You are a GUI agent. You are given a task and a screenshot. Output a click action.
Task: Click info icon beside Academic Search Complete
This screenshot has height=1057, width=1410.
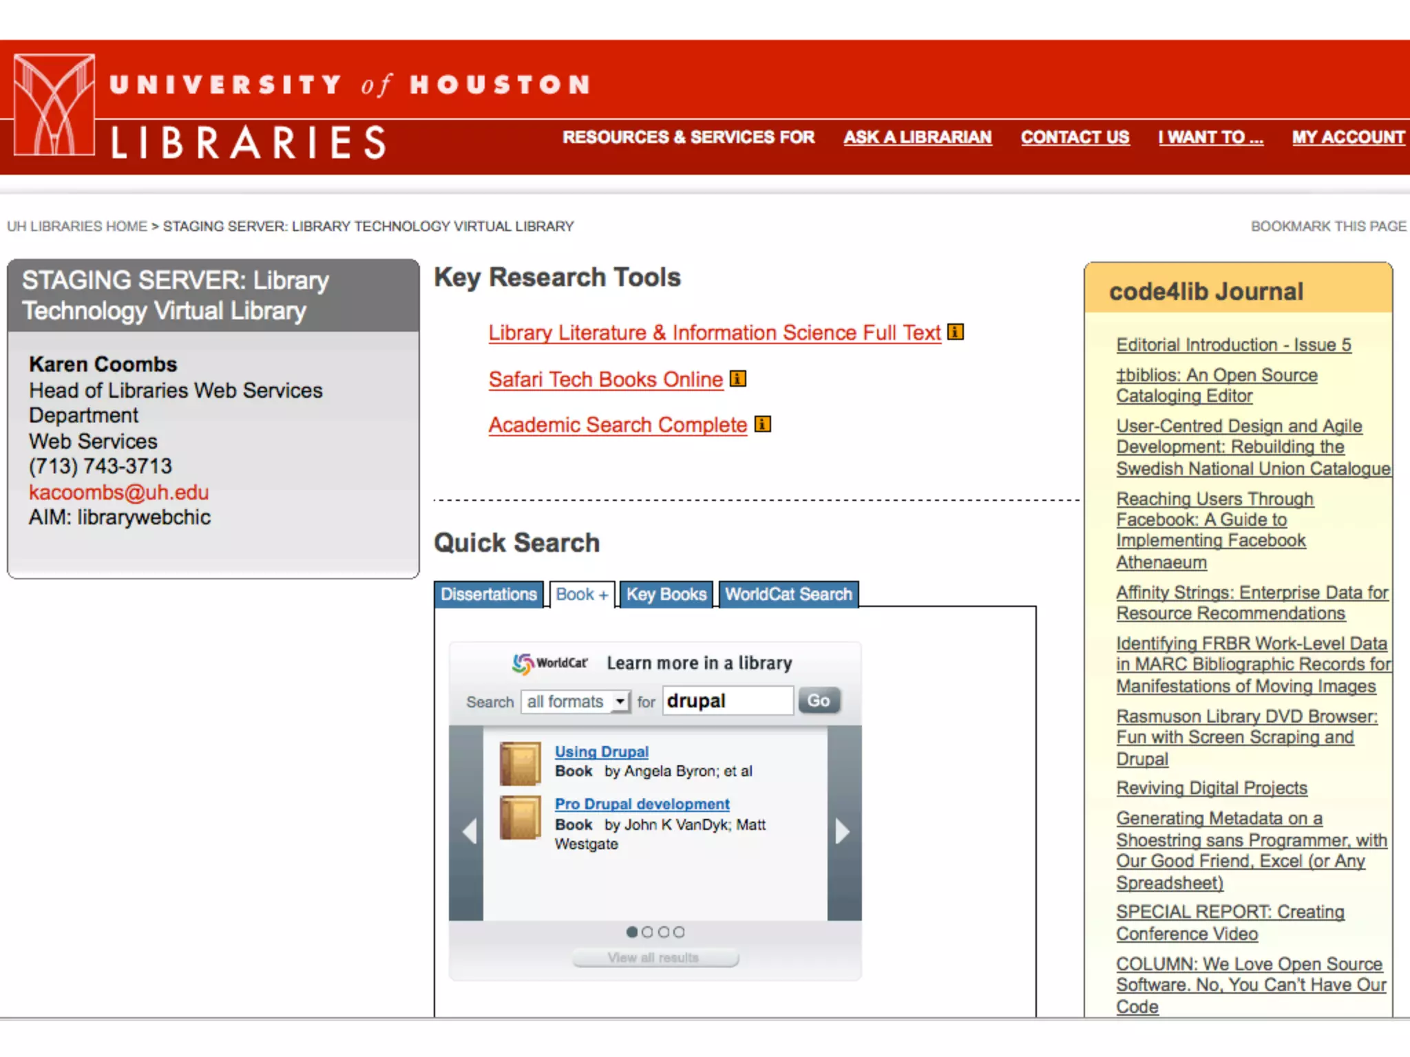762,425
